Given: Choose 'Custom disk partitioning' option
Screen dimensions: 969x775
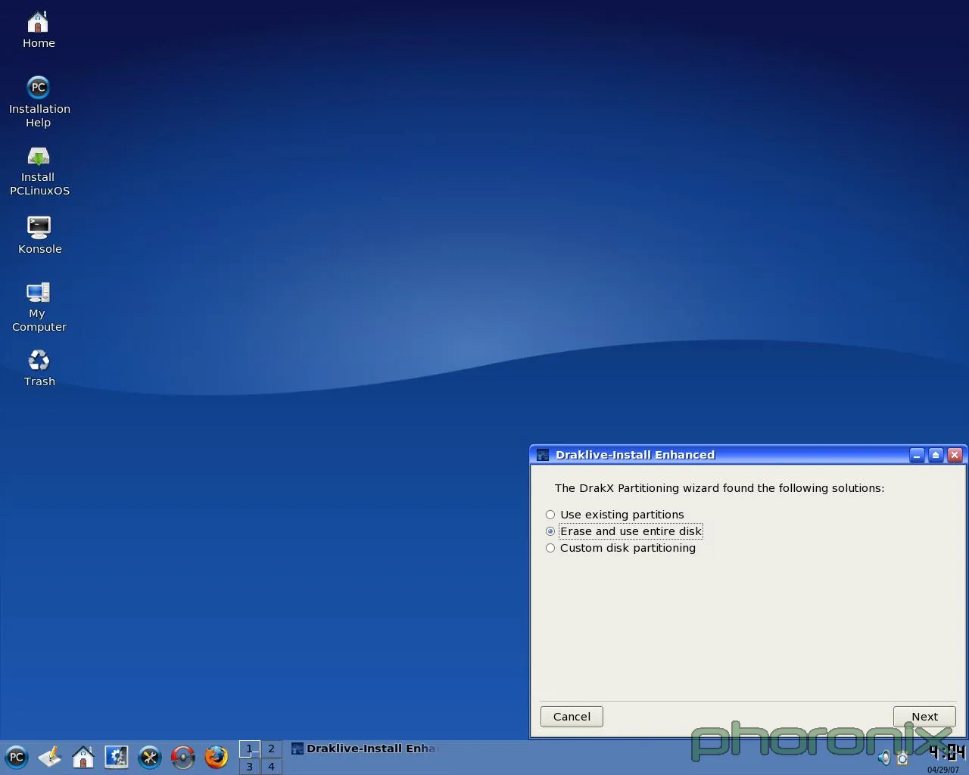Looking at the screenshot, I should [x=621, y=548].
